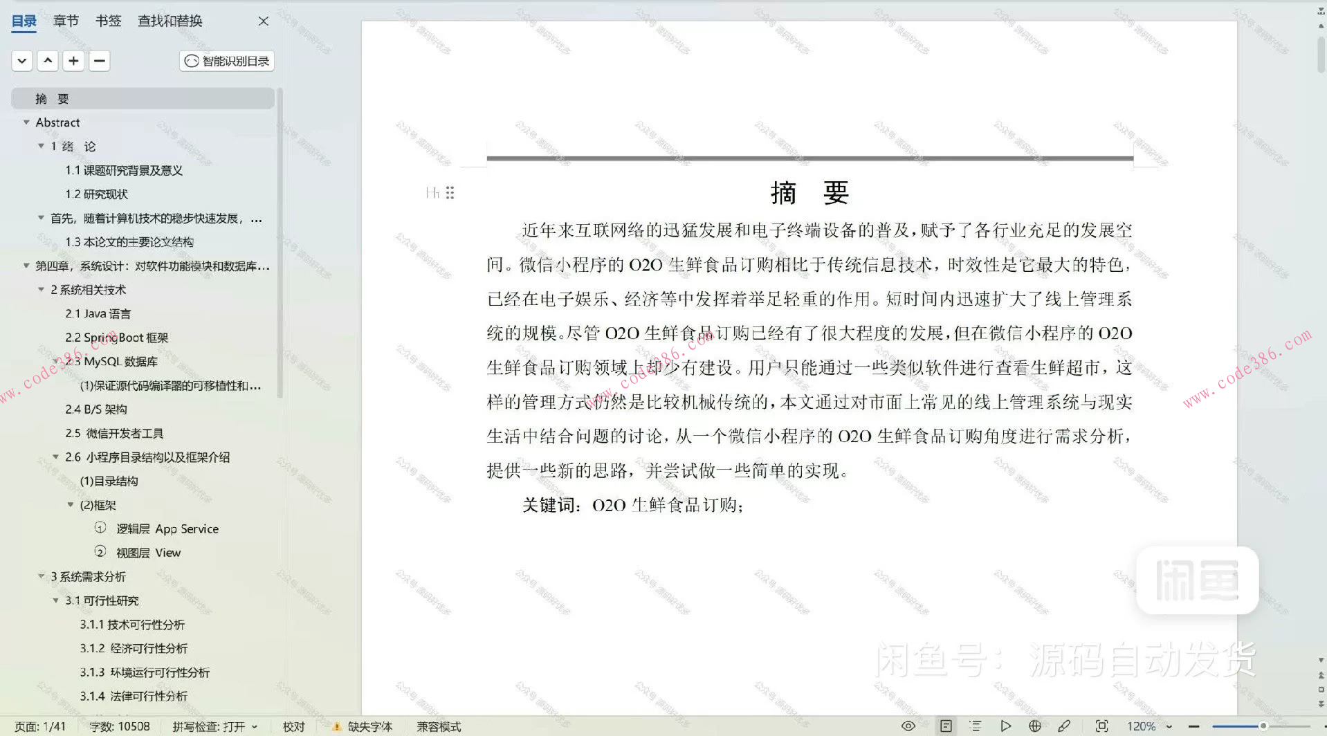Click the missing fonts warning icon
This screenshot has width=1327, height=736.
tap(338, 726)
